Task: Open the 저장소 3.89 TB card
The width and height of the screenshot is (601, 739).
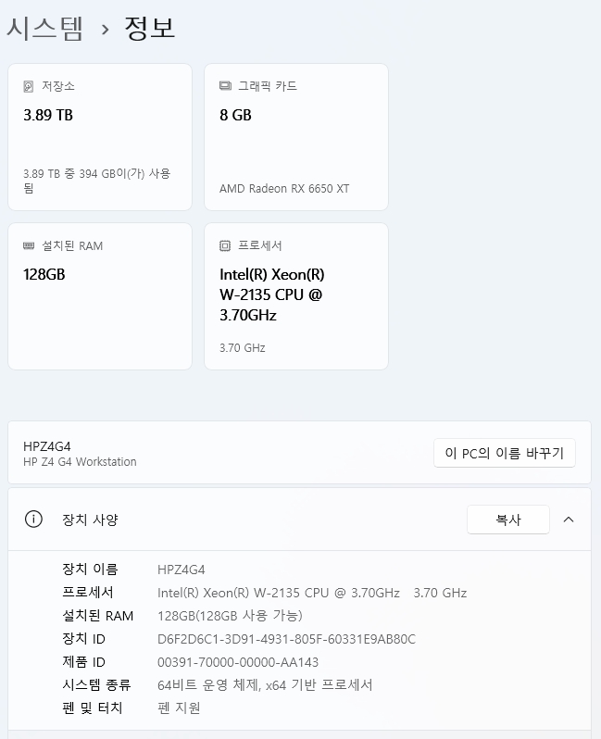Action: coord(100,137)
